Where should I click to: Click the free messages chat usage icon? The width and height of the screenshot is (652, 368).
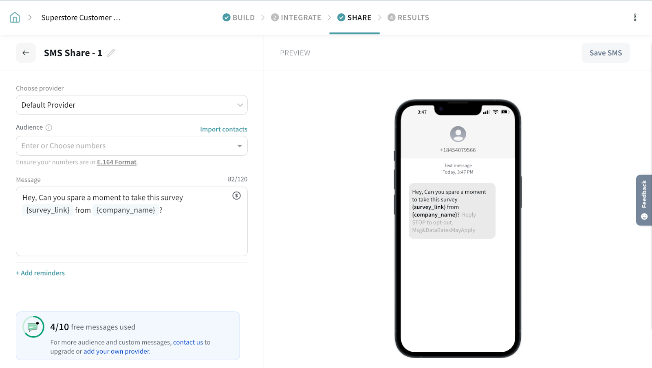click(x=33, y=327)
